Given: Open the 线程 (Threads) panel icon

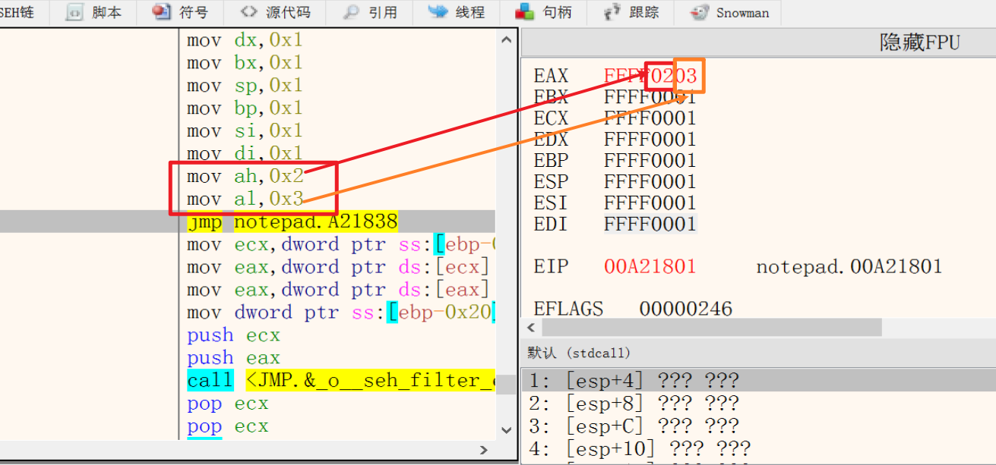Looking at the screenshot, I should click(454, 12).
